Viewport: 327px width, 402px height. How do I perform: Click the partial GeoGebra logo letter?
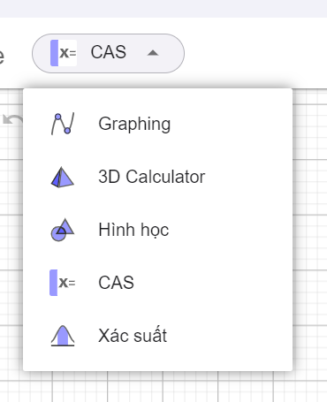[x=2, y=56]
